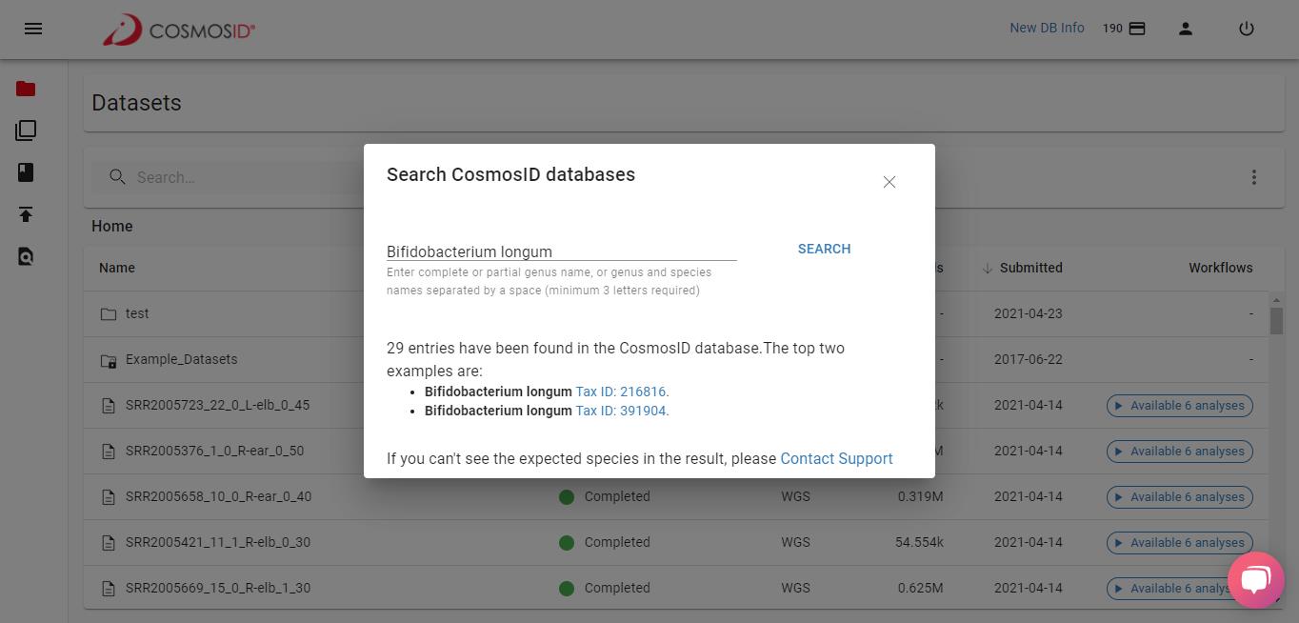Click the table vertical scrollbar thumb
Viewport: 1299px width, 623px height.
pyautogui.click(x=1276, y=321)
